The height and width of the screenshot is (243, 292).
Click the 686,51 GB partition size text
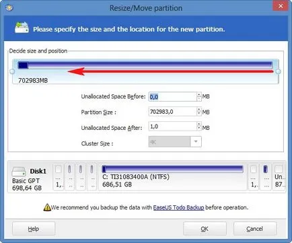pyautogui.click(x=117, y=184)
